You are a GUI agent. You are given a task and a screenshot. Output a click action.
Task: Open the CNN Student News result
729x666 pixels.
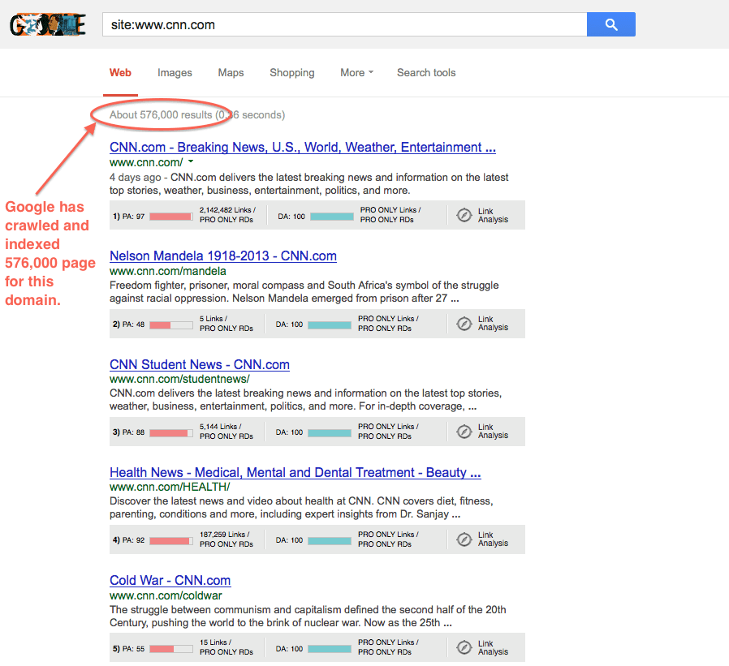pos(200,364)
